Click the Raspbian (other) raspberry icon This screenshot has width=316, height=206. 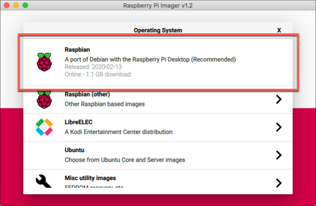44,99
